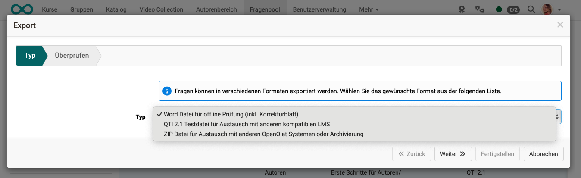Open the search magnifier icon
581x178 pixels.
531,9
